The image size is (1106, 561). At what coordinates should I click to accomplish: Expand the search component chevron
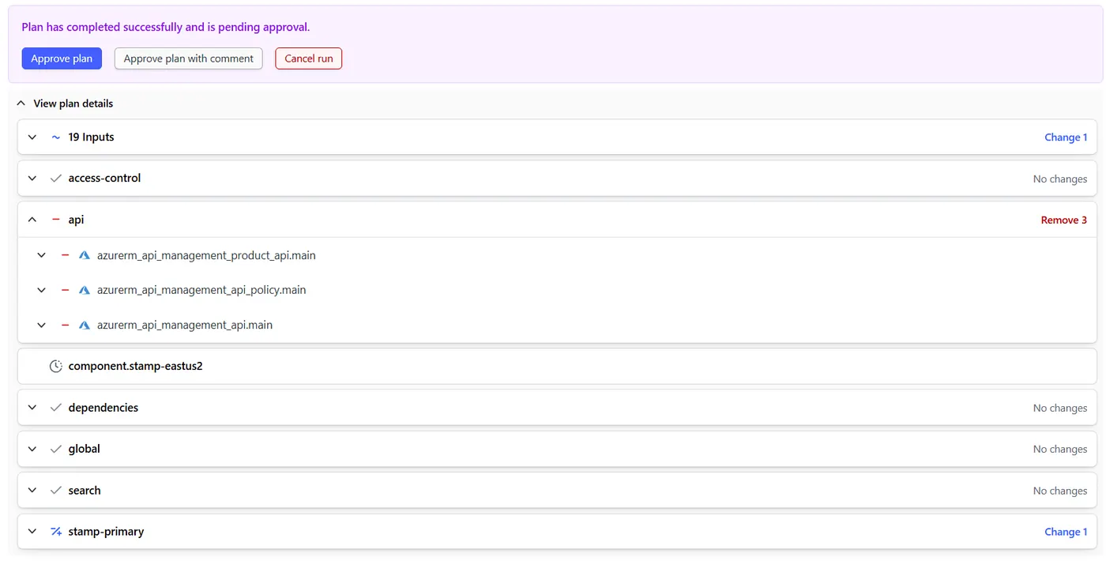(x=32, y=491)
